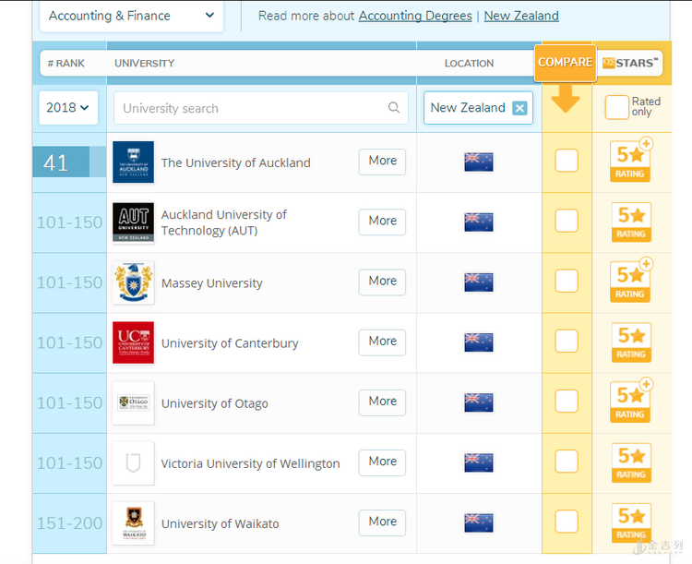Click More for University of Canterbury
Viewport: 692px width, 564px height.
382,342
